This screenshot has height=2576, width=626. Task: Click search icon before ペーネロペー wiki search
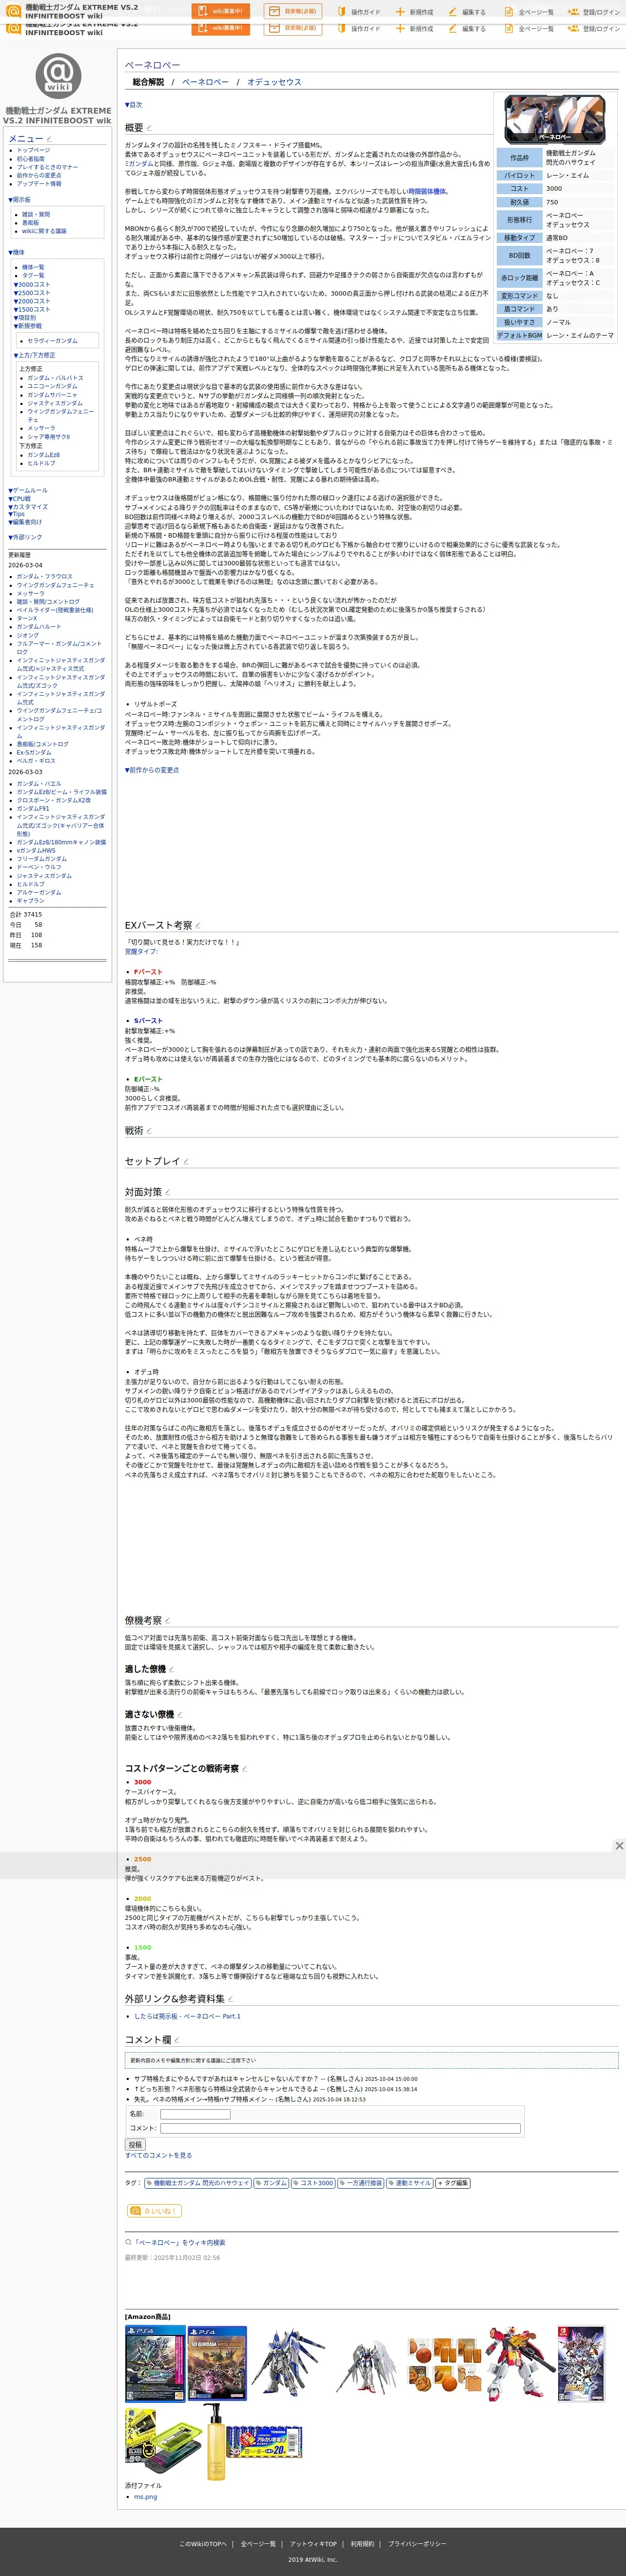[128, 2243]
